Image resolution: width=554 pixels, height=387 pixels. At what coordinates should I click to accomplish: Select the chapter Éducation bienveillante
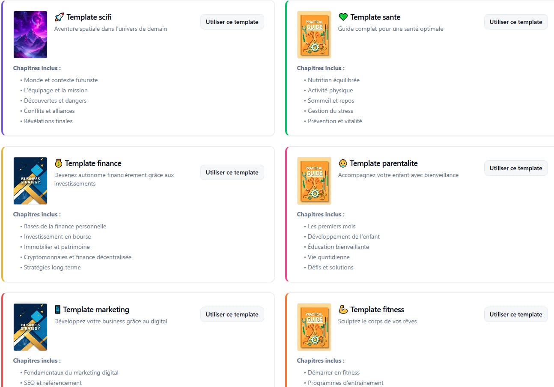pos(338,247)
